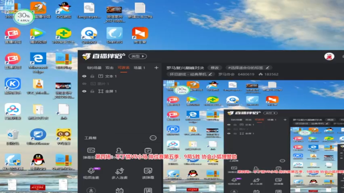The image size is (344, 193).
Task: Open the 微信图片 2022040... image file
Action: [64, 90]
